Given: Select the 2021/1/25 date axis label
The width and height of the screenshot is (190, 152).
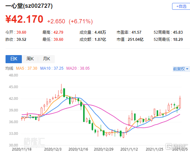Looking at the screenshot, I should point(154,149).
